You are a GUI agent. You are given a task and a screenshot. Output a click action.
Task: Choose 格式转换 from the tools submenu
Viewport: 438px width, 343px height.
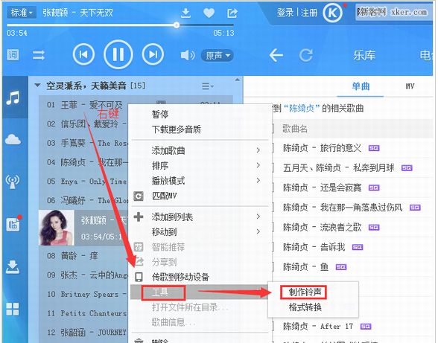(305, 307)
